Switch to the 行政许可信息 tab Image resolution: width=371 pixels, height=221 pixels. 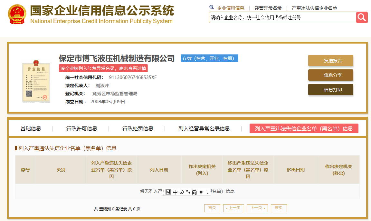pyautogui.click(x=81, y=128)
